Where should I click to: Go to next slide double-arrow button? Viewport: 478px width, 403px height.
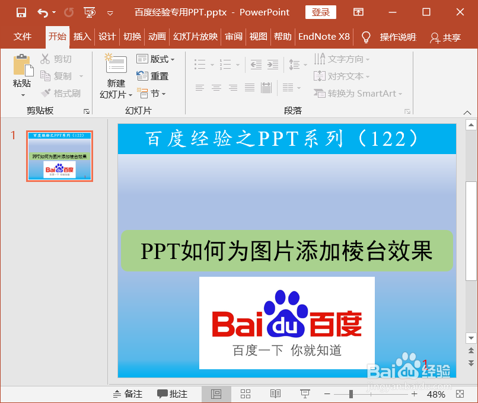(471, 363)
